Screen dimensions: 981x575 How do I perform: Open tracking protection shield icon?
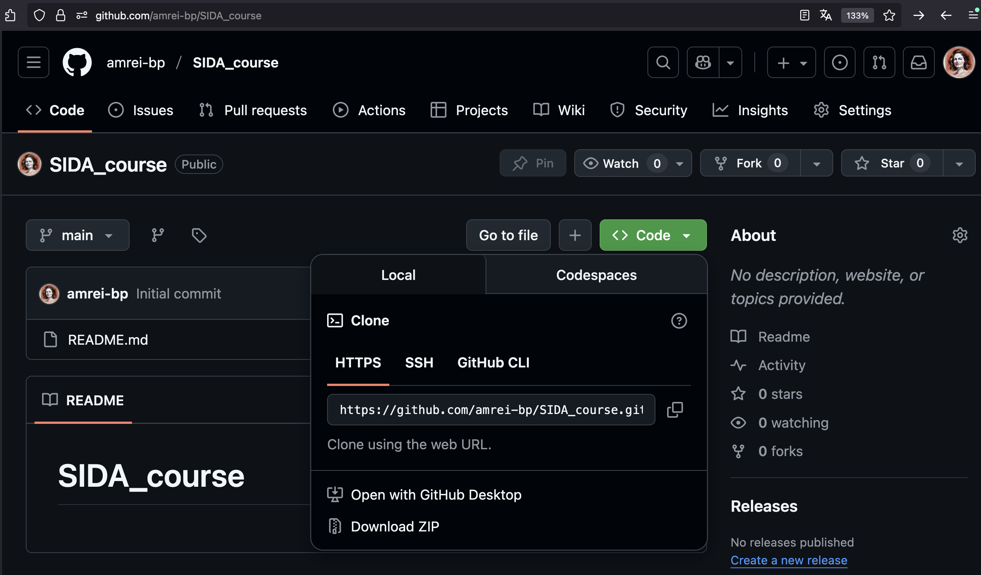[x=39, y=16]
